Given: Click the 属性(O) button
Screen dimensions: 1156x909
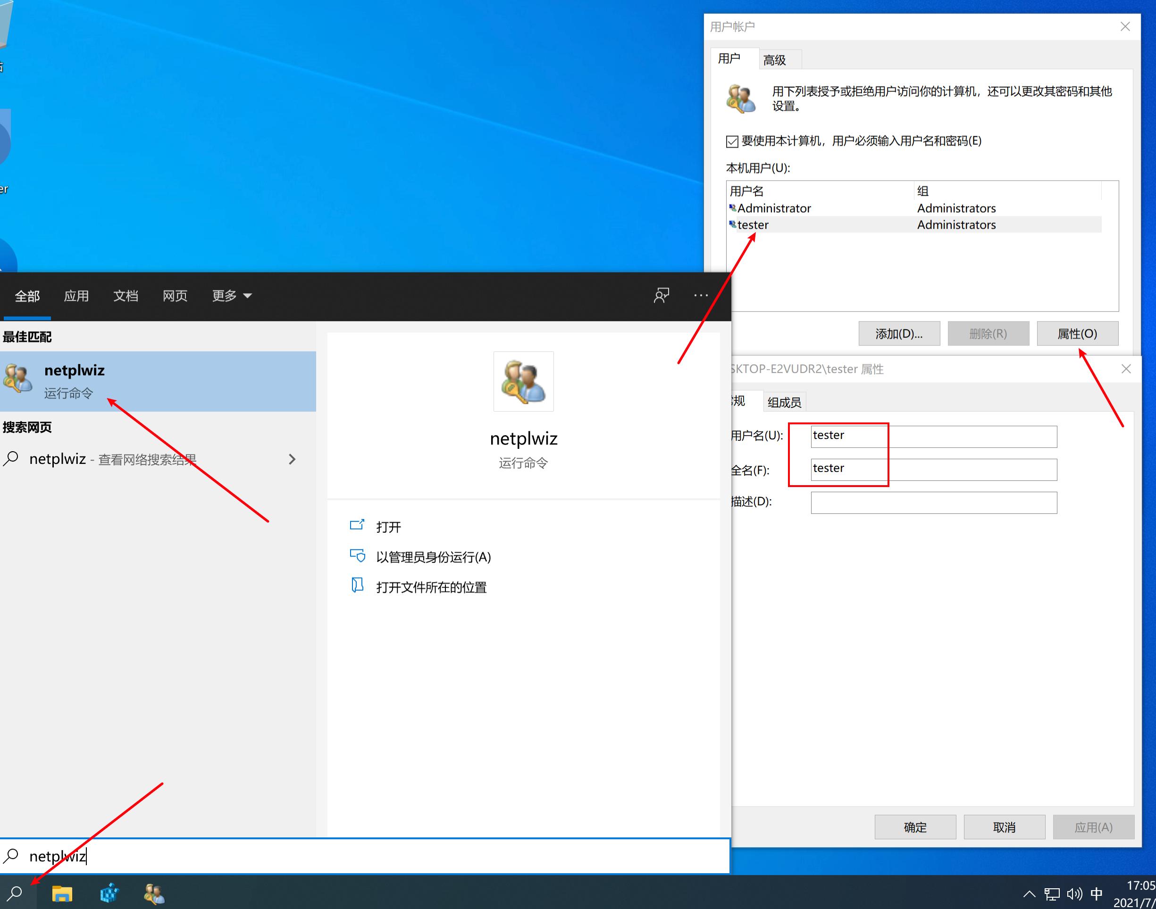Looking at the screenshot, I should (1077, 333).
